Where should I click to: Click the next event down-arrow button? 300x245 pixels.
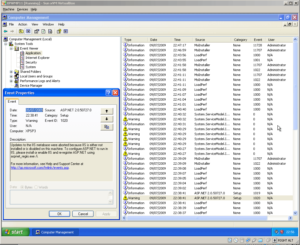click(x=107, y=119)
